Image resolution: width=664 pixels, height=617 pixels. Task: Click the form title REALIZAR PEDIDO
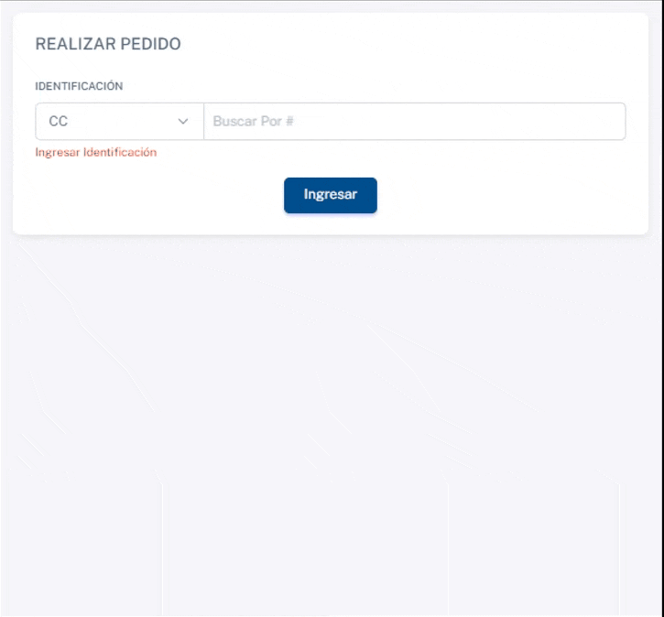pyautogui.click(x=108, y=44)
